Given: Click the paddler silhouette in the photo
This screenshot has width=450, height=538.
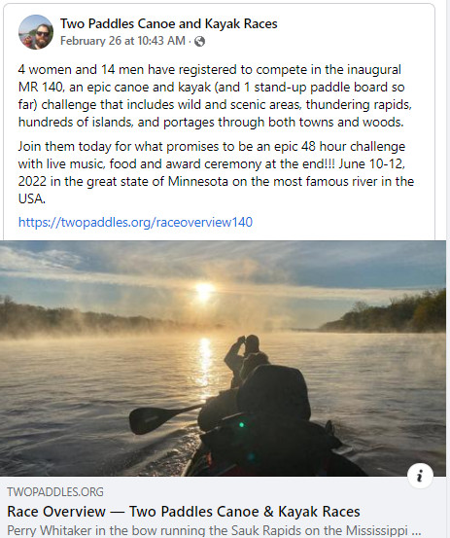Looking at the screenshot, I should pos(245,359).
